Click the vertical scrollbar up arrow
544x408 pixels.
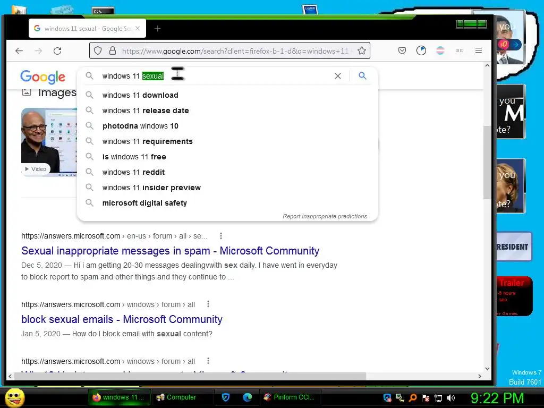tap(487, 65)
